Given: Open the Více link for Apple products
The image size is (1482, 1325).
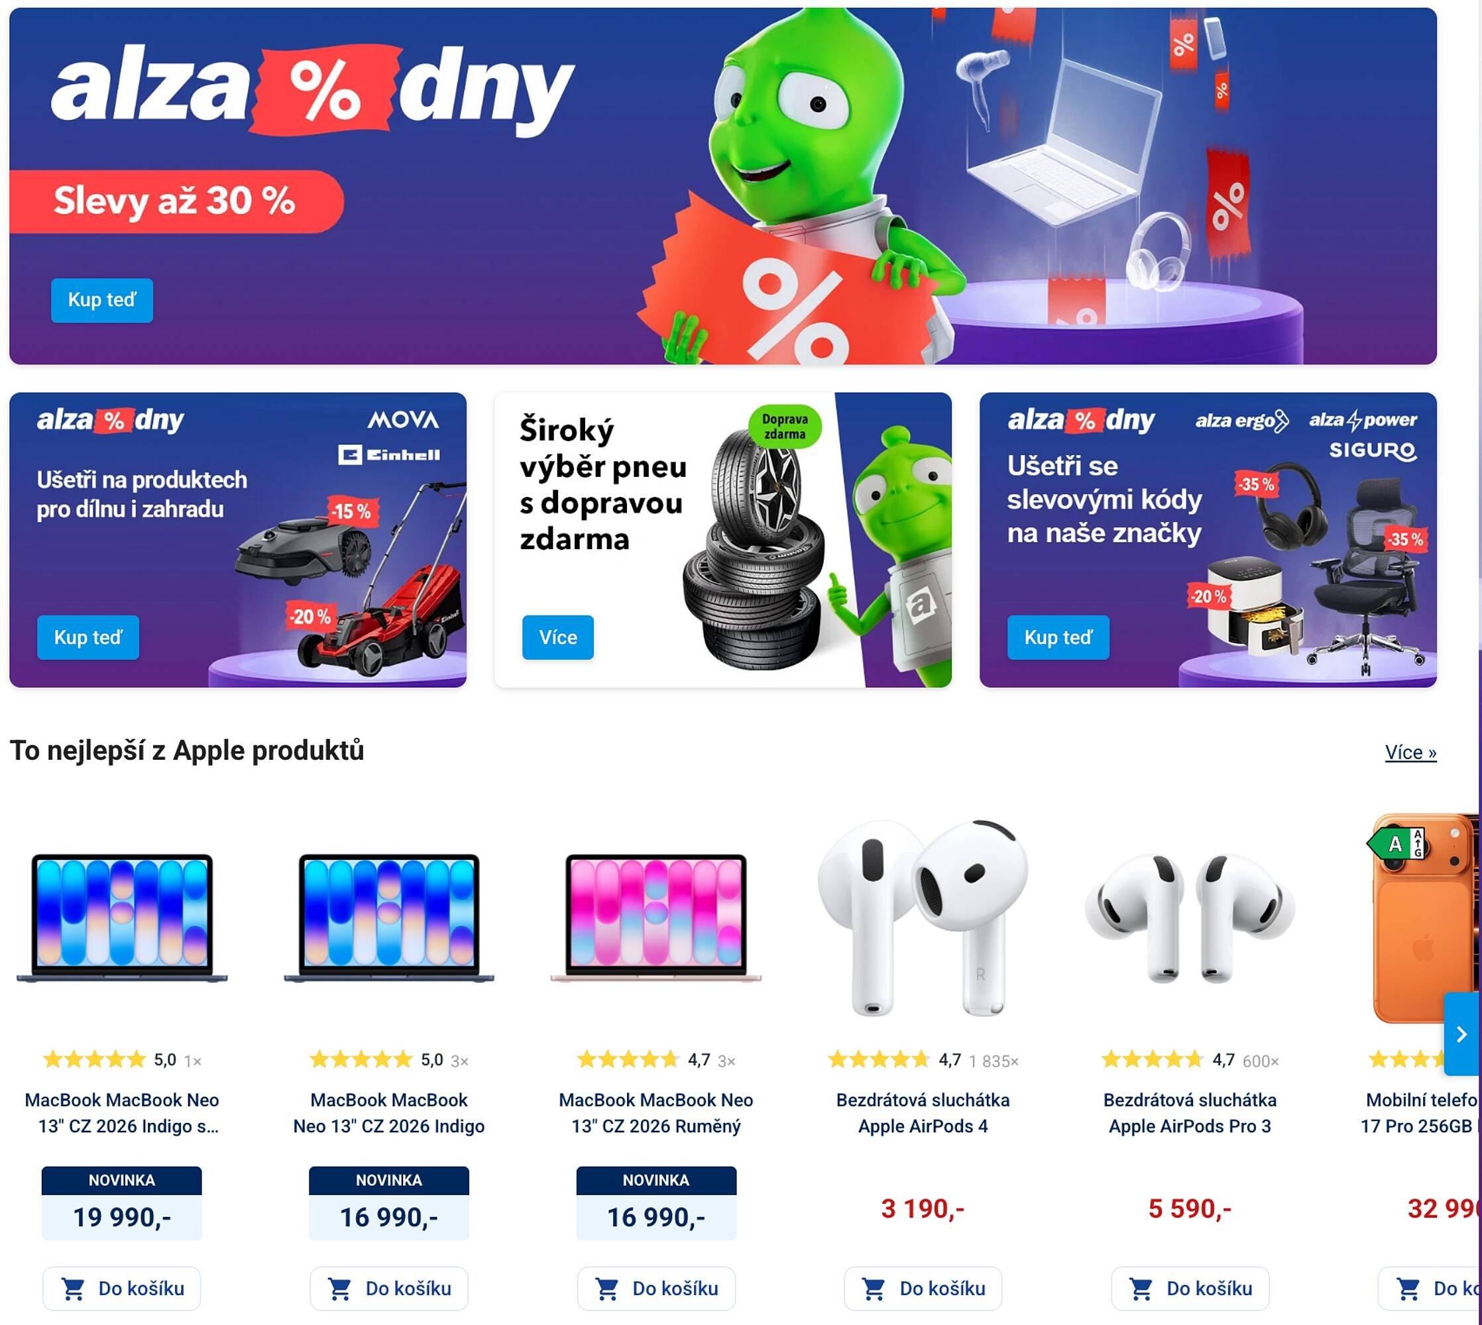Looking at the screenshot, I should point(1410,753).
